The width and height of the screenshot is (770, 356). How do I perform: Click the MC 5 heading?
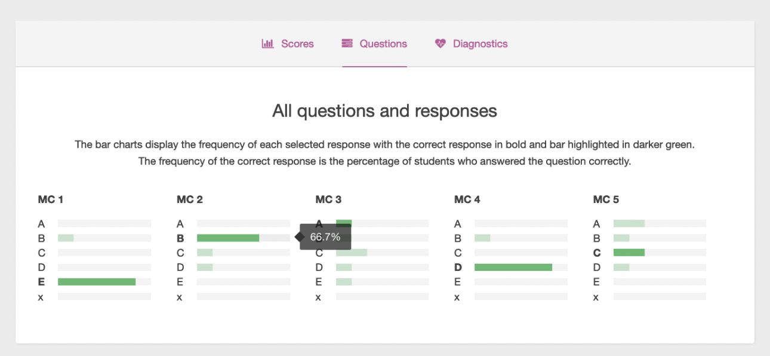point(605,199)
